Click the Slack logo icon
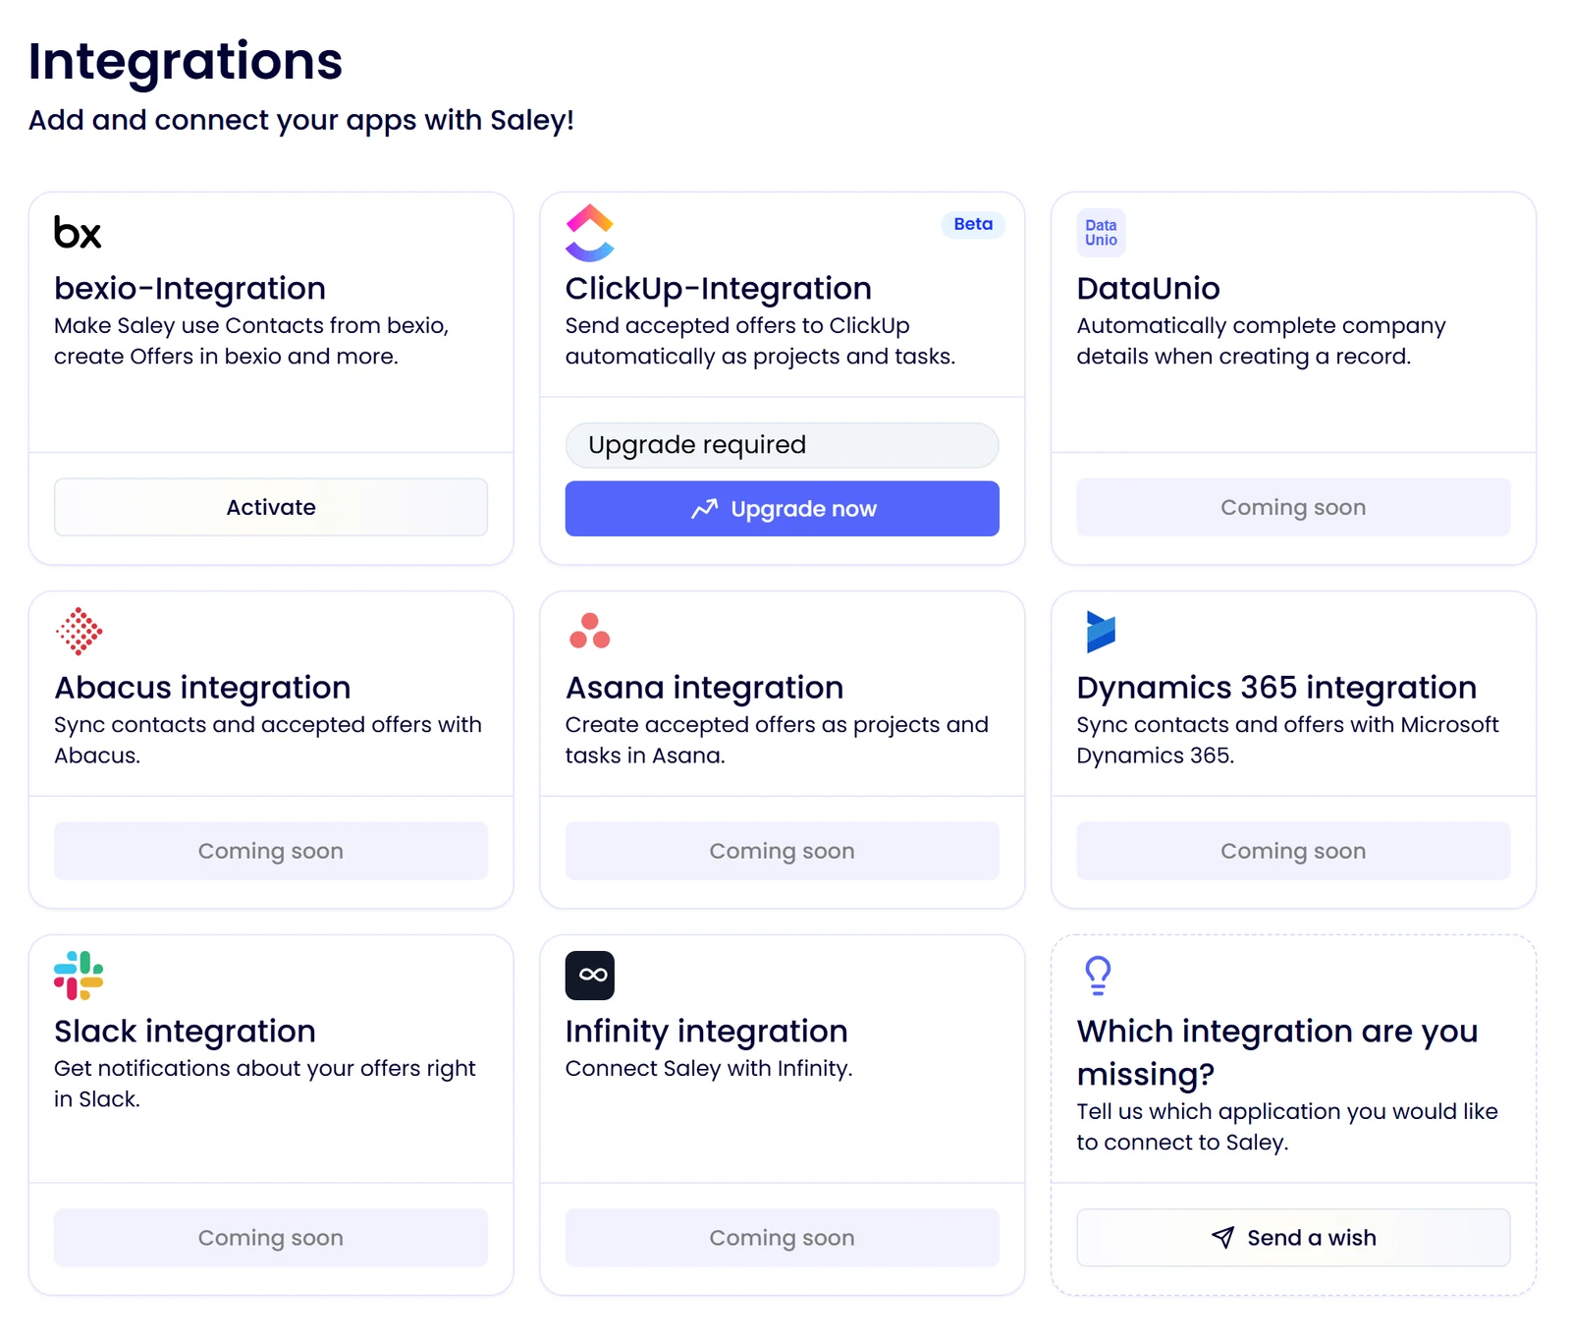The width and height of the screenshot is (1571, 1344). (x=79, y=976)
